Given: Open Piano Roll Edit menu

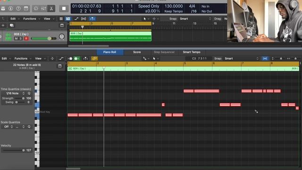Looking at the screenshot, I should tap(6, 59).
